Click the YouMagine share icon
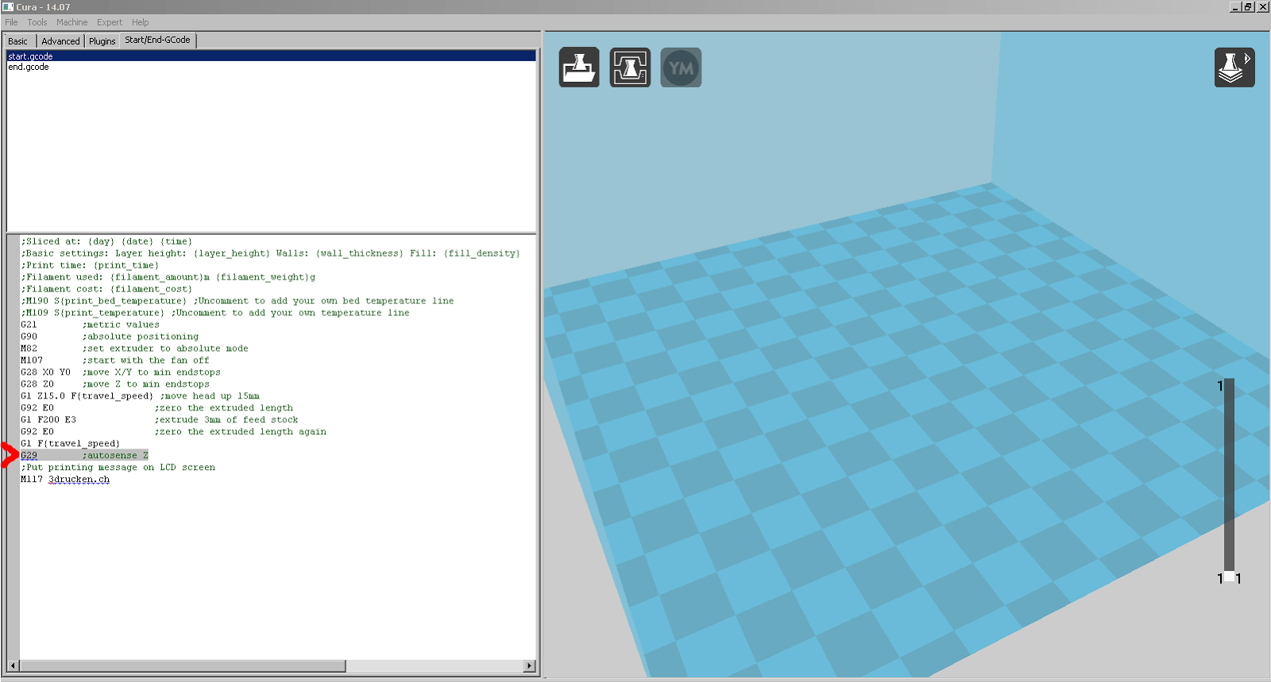The image size is (1271, 682). coord(681,67)
